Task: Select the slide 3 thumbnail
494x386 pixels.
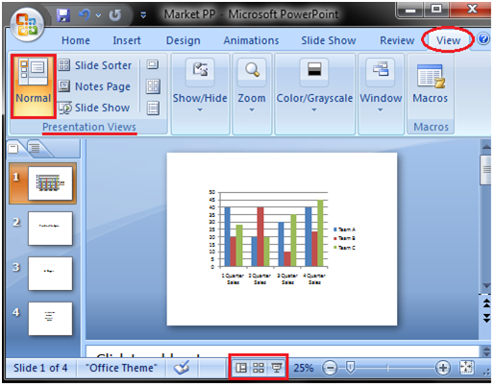Action: point(50,274)
